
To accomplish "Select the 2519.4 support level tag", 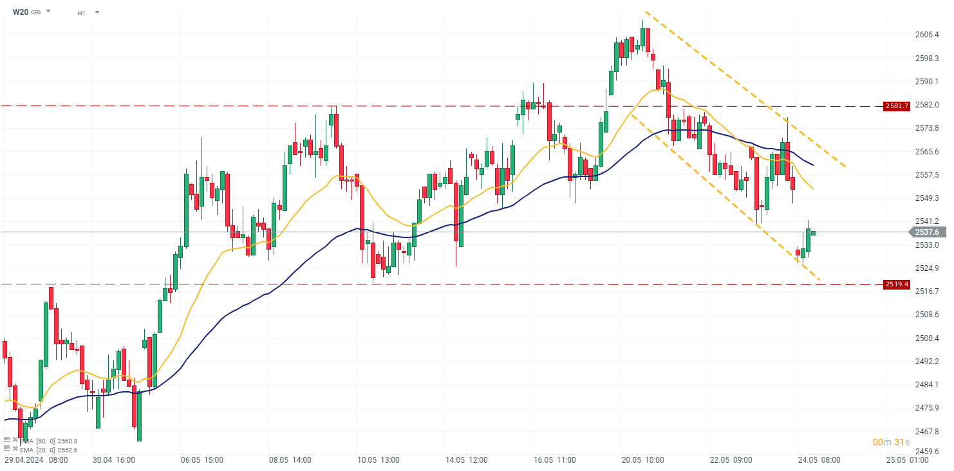I will click(x=897, y=284).
